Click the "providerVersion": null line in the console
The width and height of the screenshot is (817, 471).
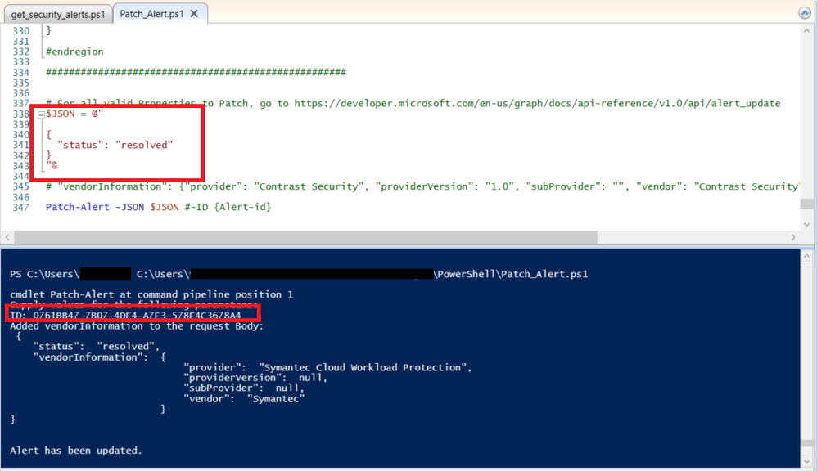(256, 378)
